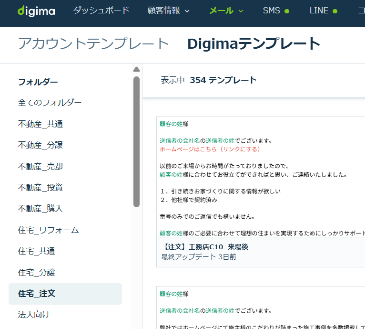This screenshot has height=329, width=365.
Task: Click the green status dot beside SMS
Action: pyautogui.click(x=287, y=11)
